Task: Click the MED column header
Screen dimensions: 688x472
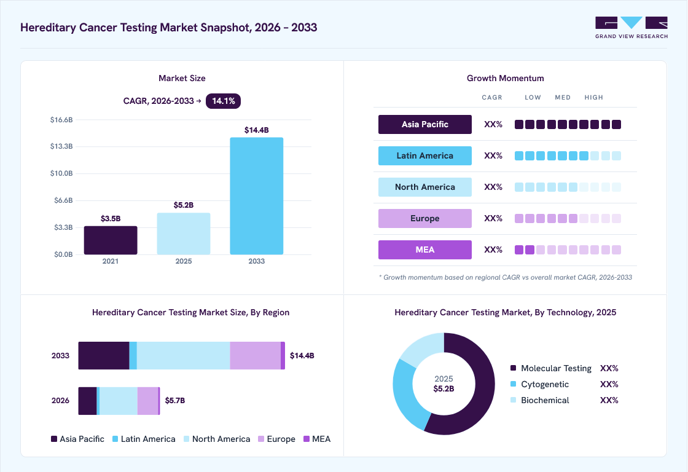Action: (563, 98)
